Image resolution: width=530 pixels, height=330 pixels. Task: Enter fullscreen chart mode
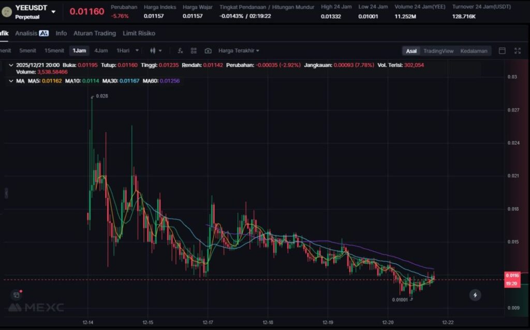click(517, 51)
